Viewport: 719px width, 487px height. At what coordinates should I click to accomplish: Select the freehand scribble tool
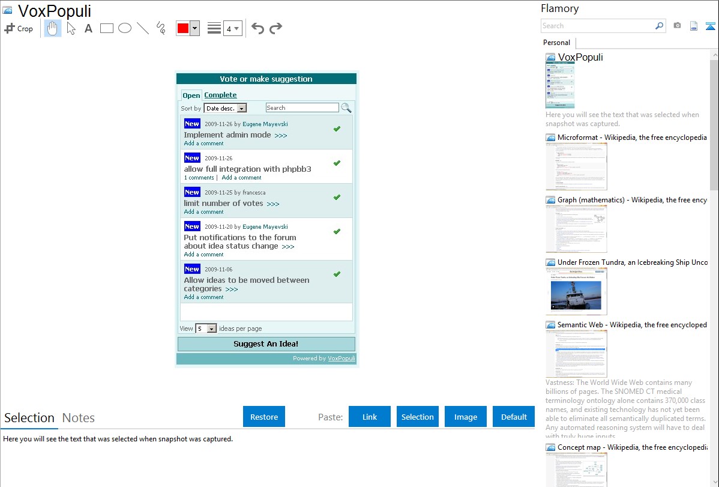(161, 28)
